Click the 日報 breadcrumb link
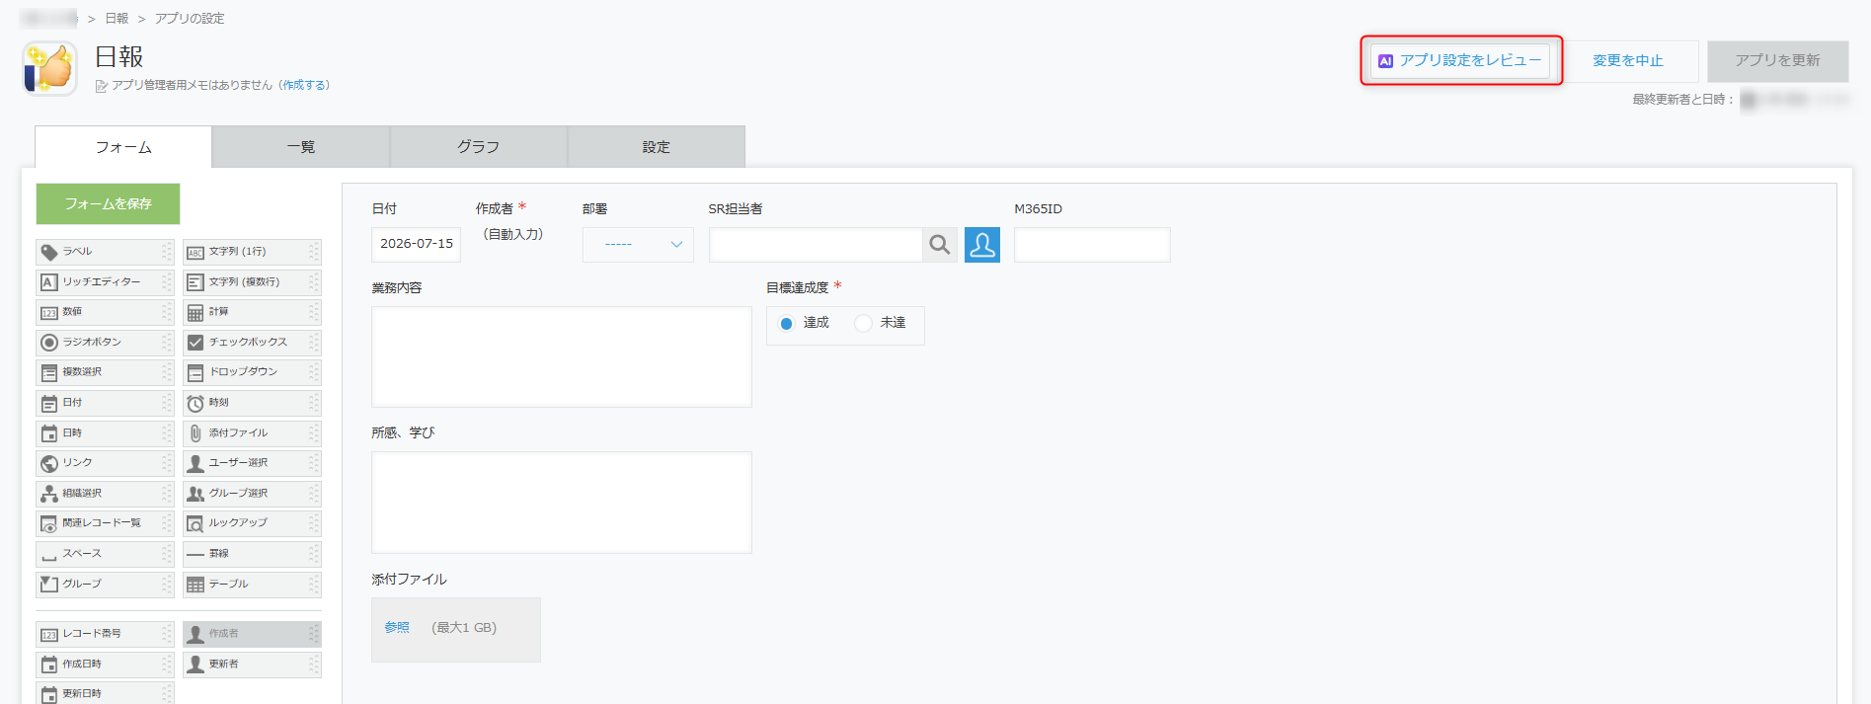Viewport: 1871px width, 704px height. coord(117,19)
